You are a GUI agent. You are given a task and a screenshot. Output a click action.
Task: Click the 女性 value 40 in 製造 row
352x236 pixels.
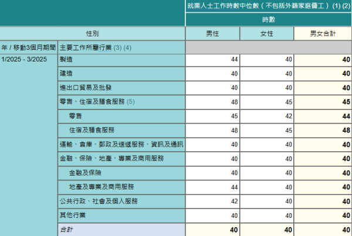point(267,60)
